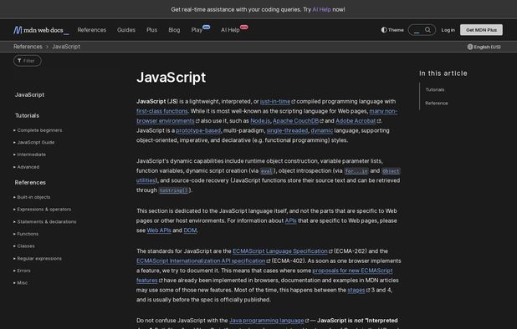
Task: Expand the Classes sidebar section
Action: pyautogui.click(x=23, y=246)
